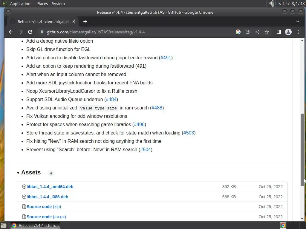Click "Skip GL draw function for EGL" text
Screen dimensions: 306x229
click(58, 49)
